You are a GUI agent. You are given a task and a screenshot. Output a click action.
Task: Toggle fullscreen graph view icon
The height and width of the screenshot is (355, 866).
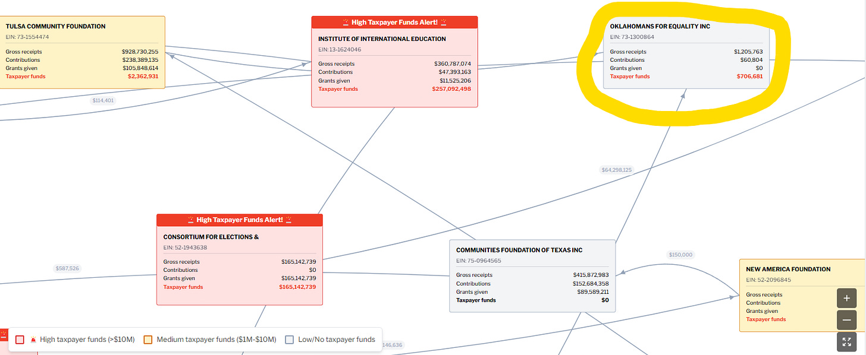[846, 342]
